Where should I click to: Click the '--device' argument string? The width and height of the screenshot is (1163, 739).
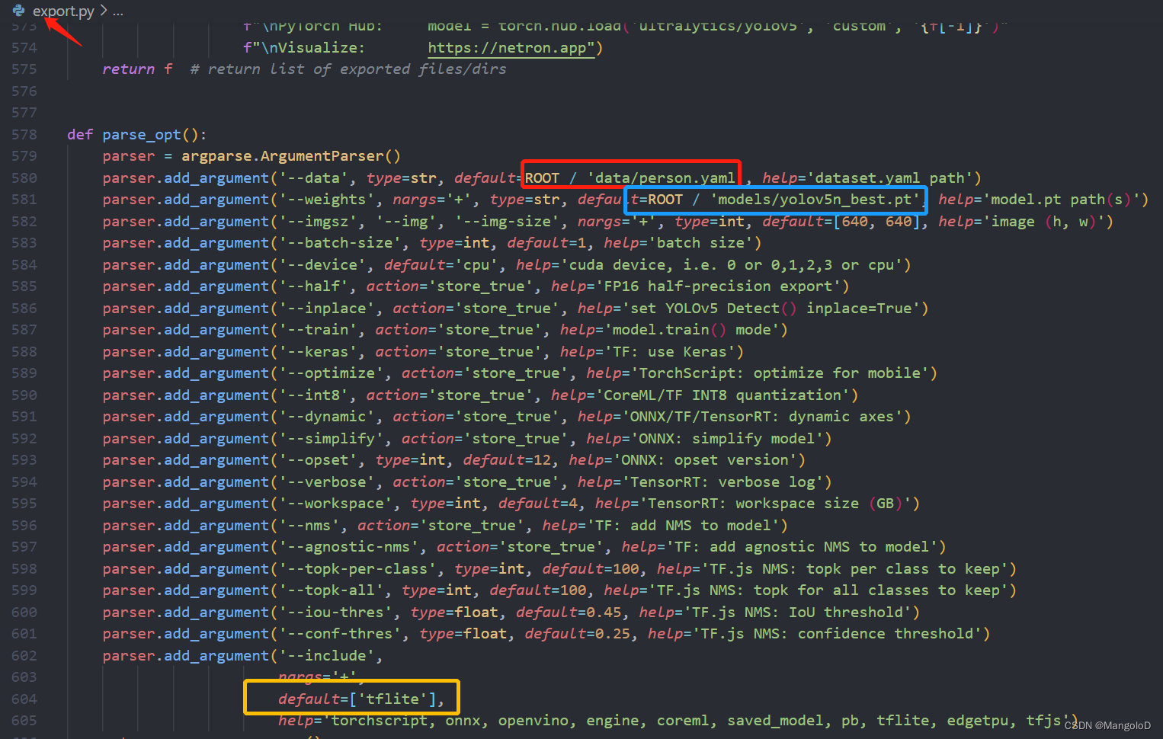[322, 265]
